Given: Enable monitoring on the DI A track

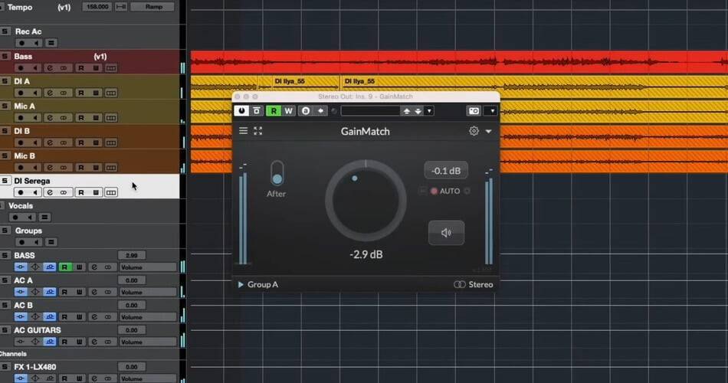Looking at the screenshot, I should [34, 93].
